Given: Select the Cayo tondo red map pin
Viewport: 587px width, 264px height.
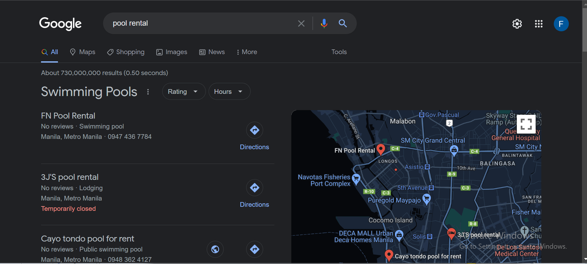Looking at the screenshot, I should (389, 255).
